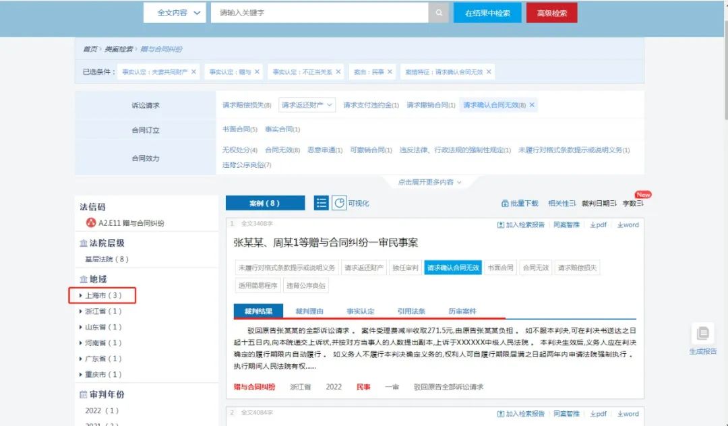Filter by 书面合同(5) in 合同订立 row
This screenshot has width=728, height=426.
click(x=239, y=129)
